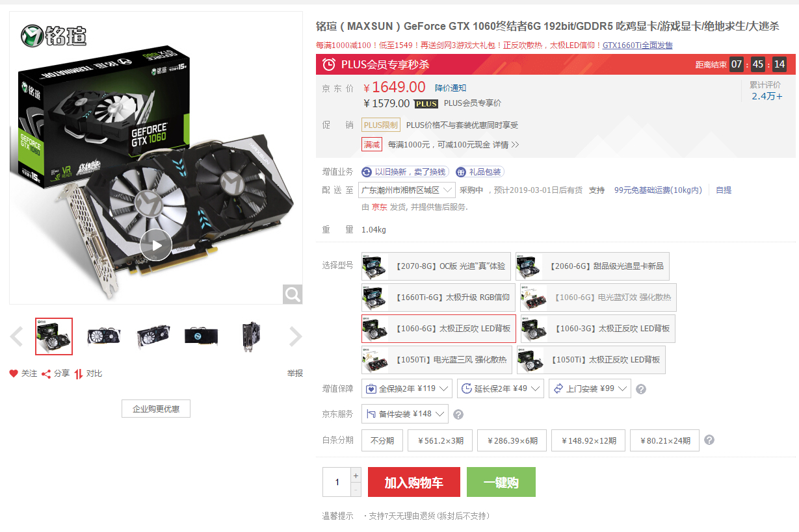Viewport: 799px width, 532px height.
Task: Select the 礼品包装 gift wrap option
Action: tap(480, 172)
